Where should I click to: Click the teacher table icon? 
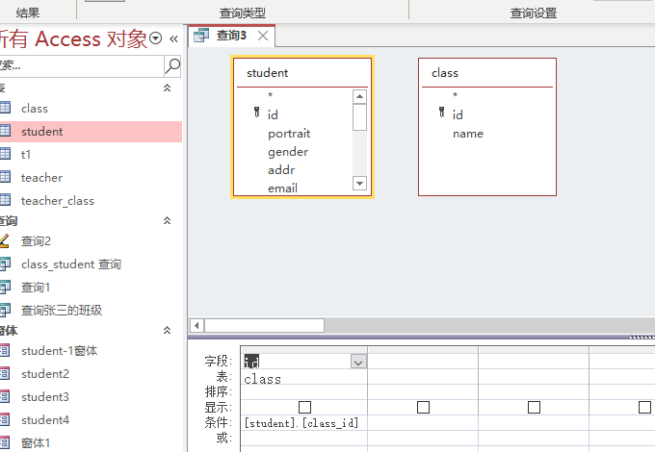point(5,177)
